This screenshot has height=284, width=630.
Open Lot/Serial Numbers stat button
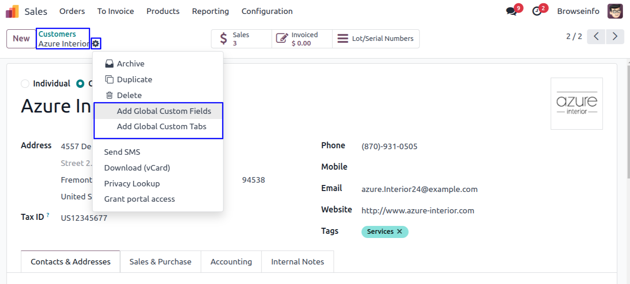[376, 39]
